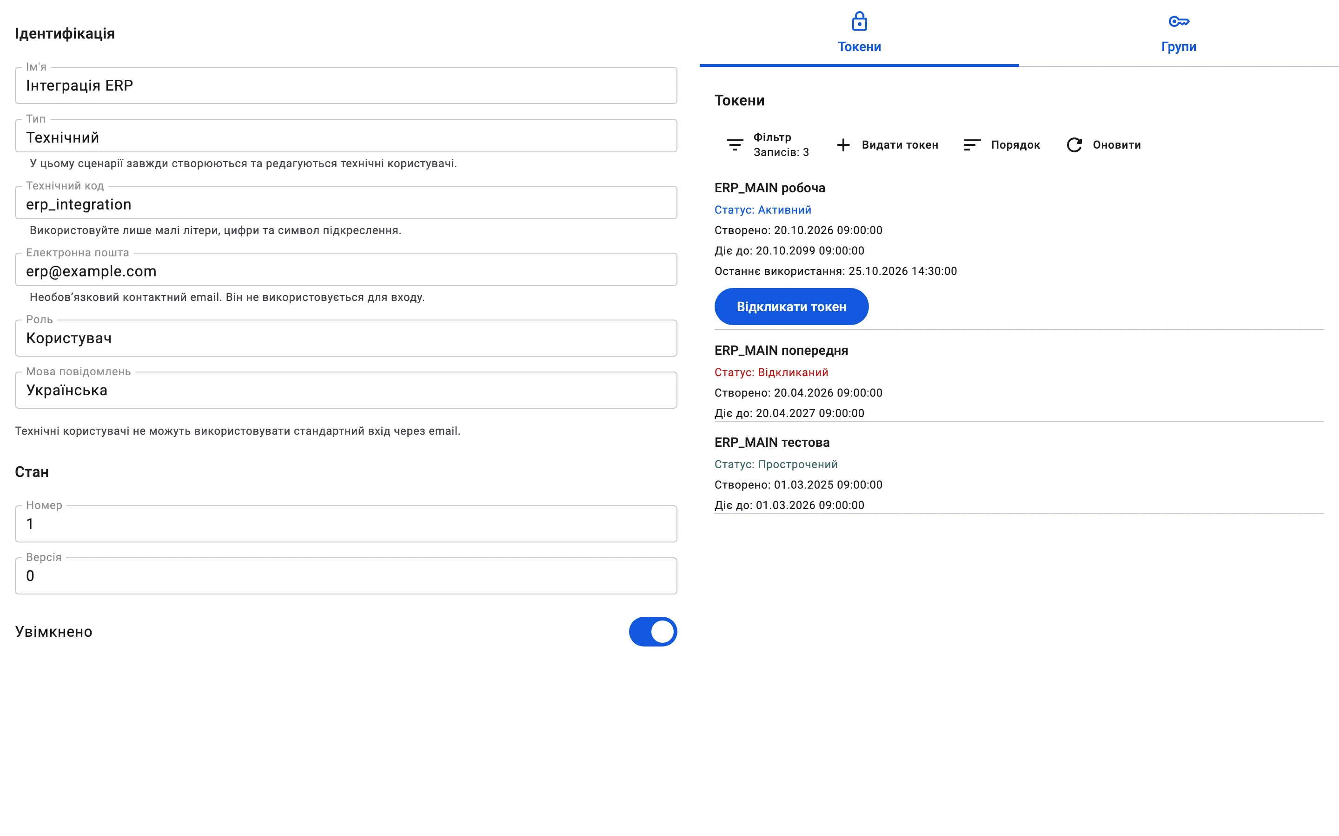This screenshot has height=836, width=1339.
Task: Click the Технічний код input field
Action: coord(346,203)
